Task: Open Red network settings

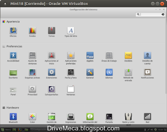Action: (147, 118)
